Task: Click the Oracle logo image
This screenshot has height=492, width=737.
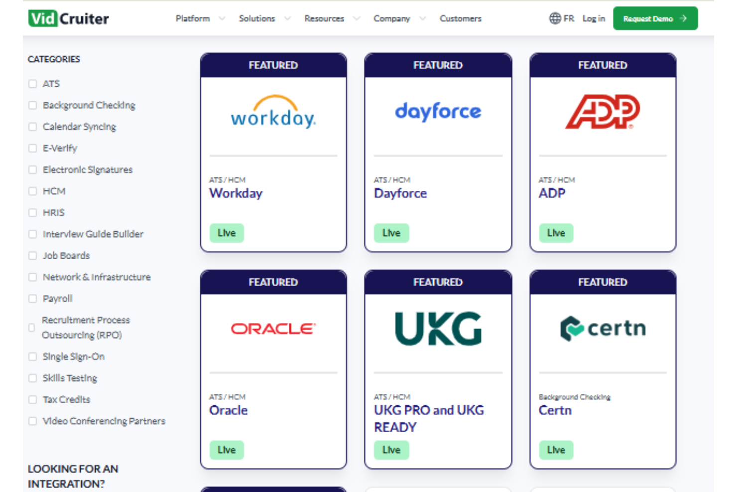Action: (273, 328)
